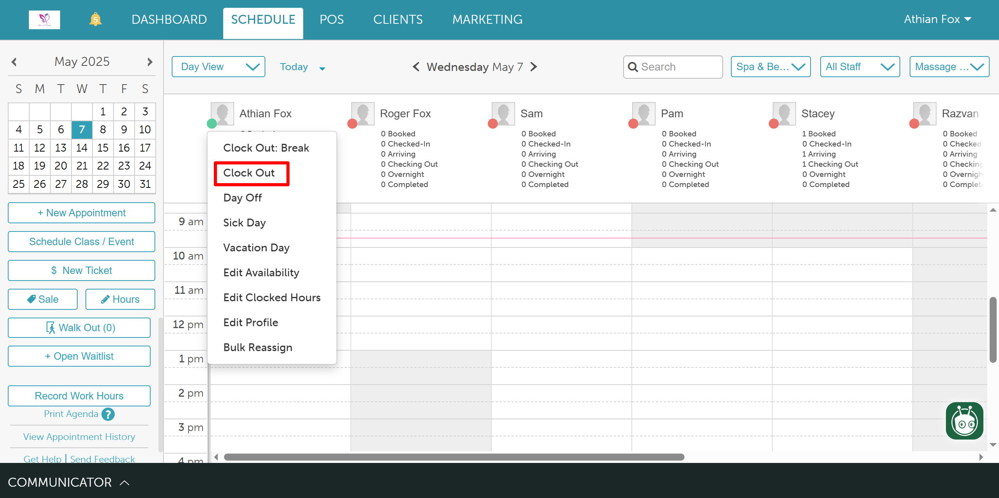999x498 pixels.
Task: Expand the All Staff filter dropdown
Action: coord(860,67)
